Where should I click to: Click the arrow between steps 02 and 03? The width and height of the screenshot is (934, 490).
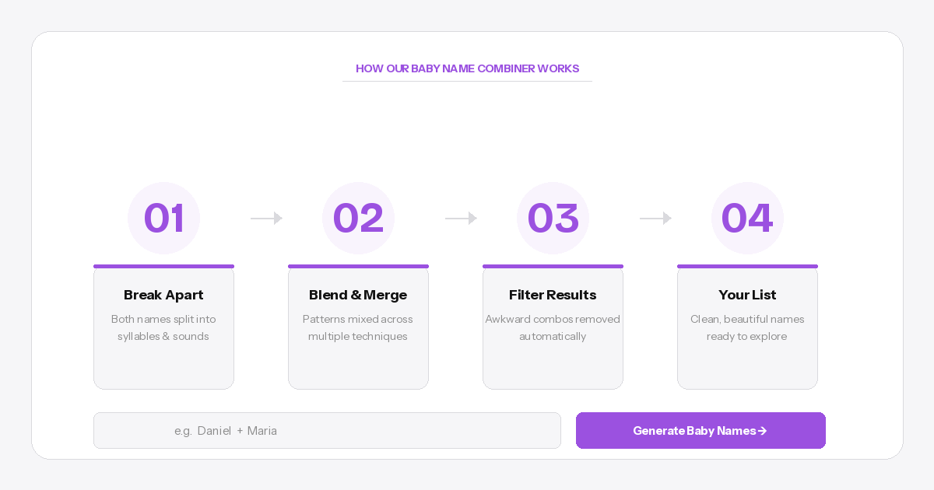[x=461, y=219]
